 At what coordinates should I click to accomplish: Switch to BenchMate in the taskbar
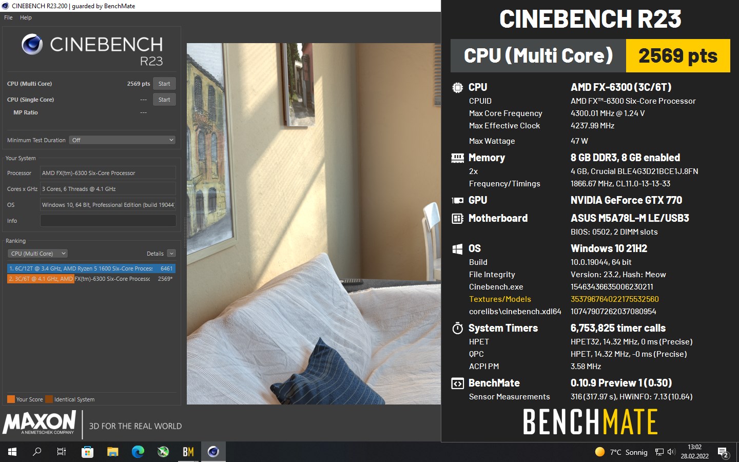[x=188, y=452]
